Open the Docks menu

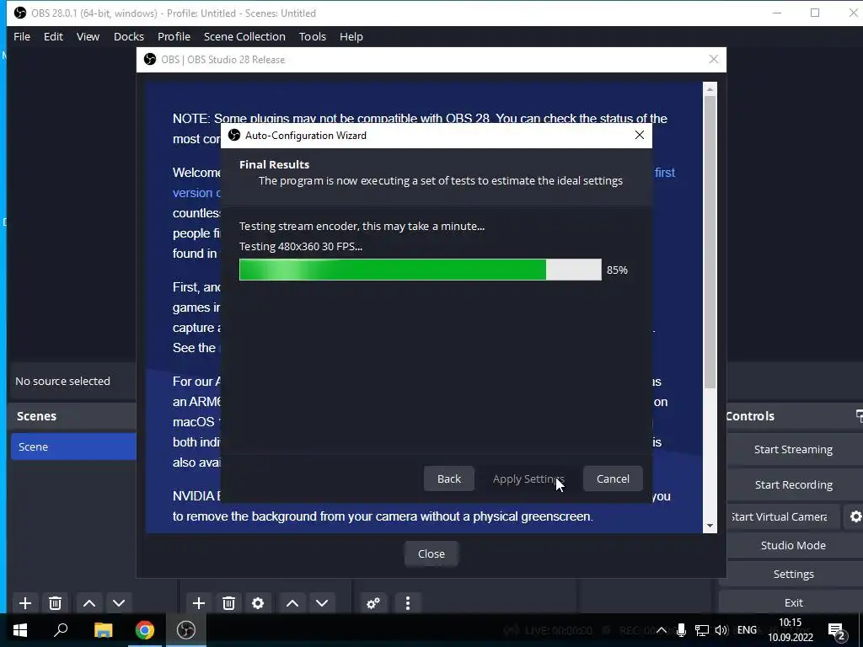pos(129,36)
